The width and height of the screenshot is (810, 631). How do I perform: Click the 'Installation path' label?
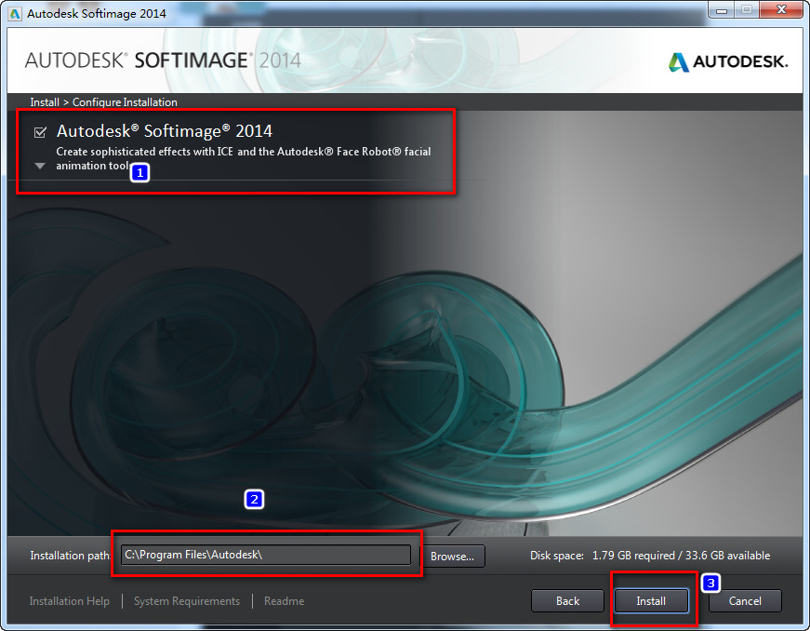click(69, 556)
